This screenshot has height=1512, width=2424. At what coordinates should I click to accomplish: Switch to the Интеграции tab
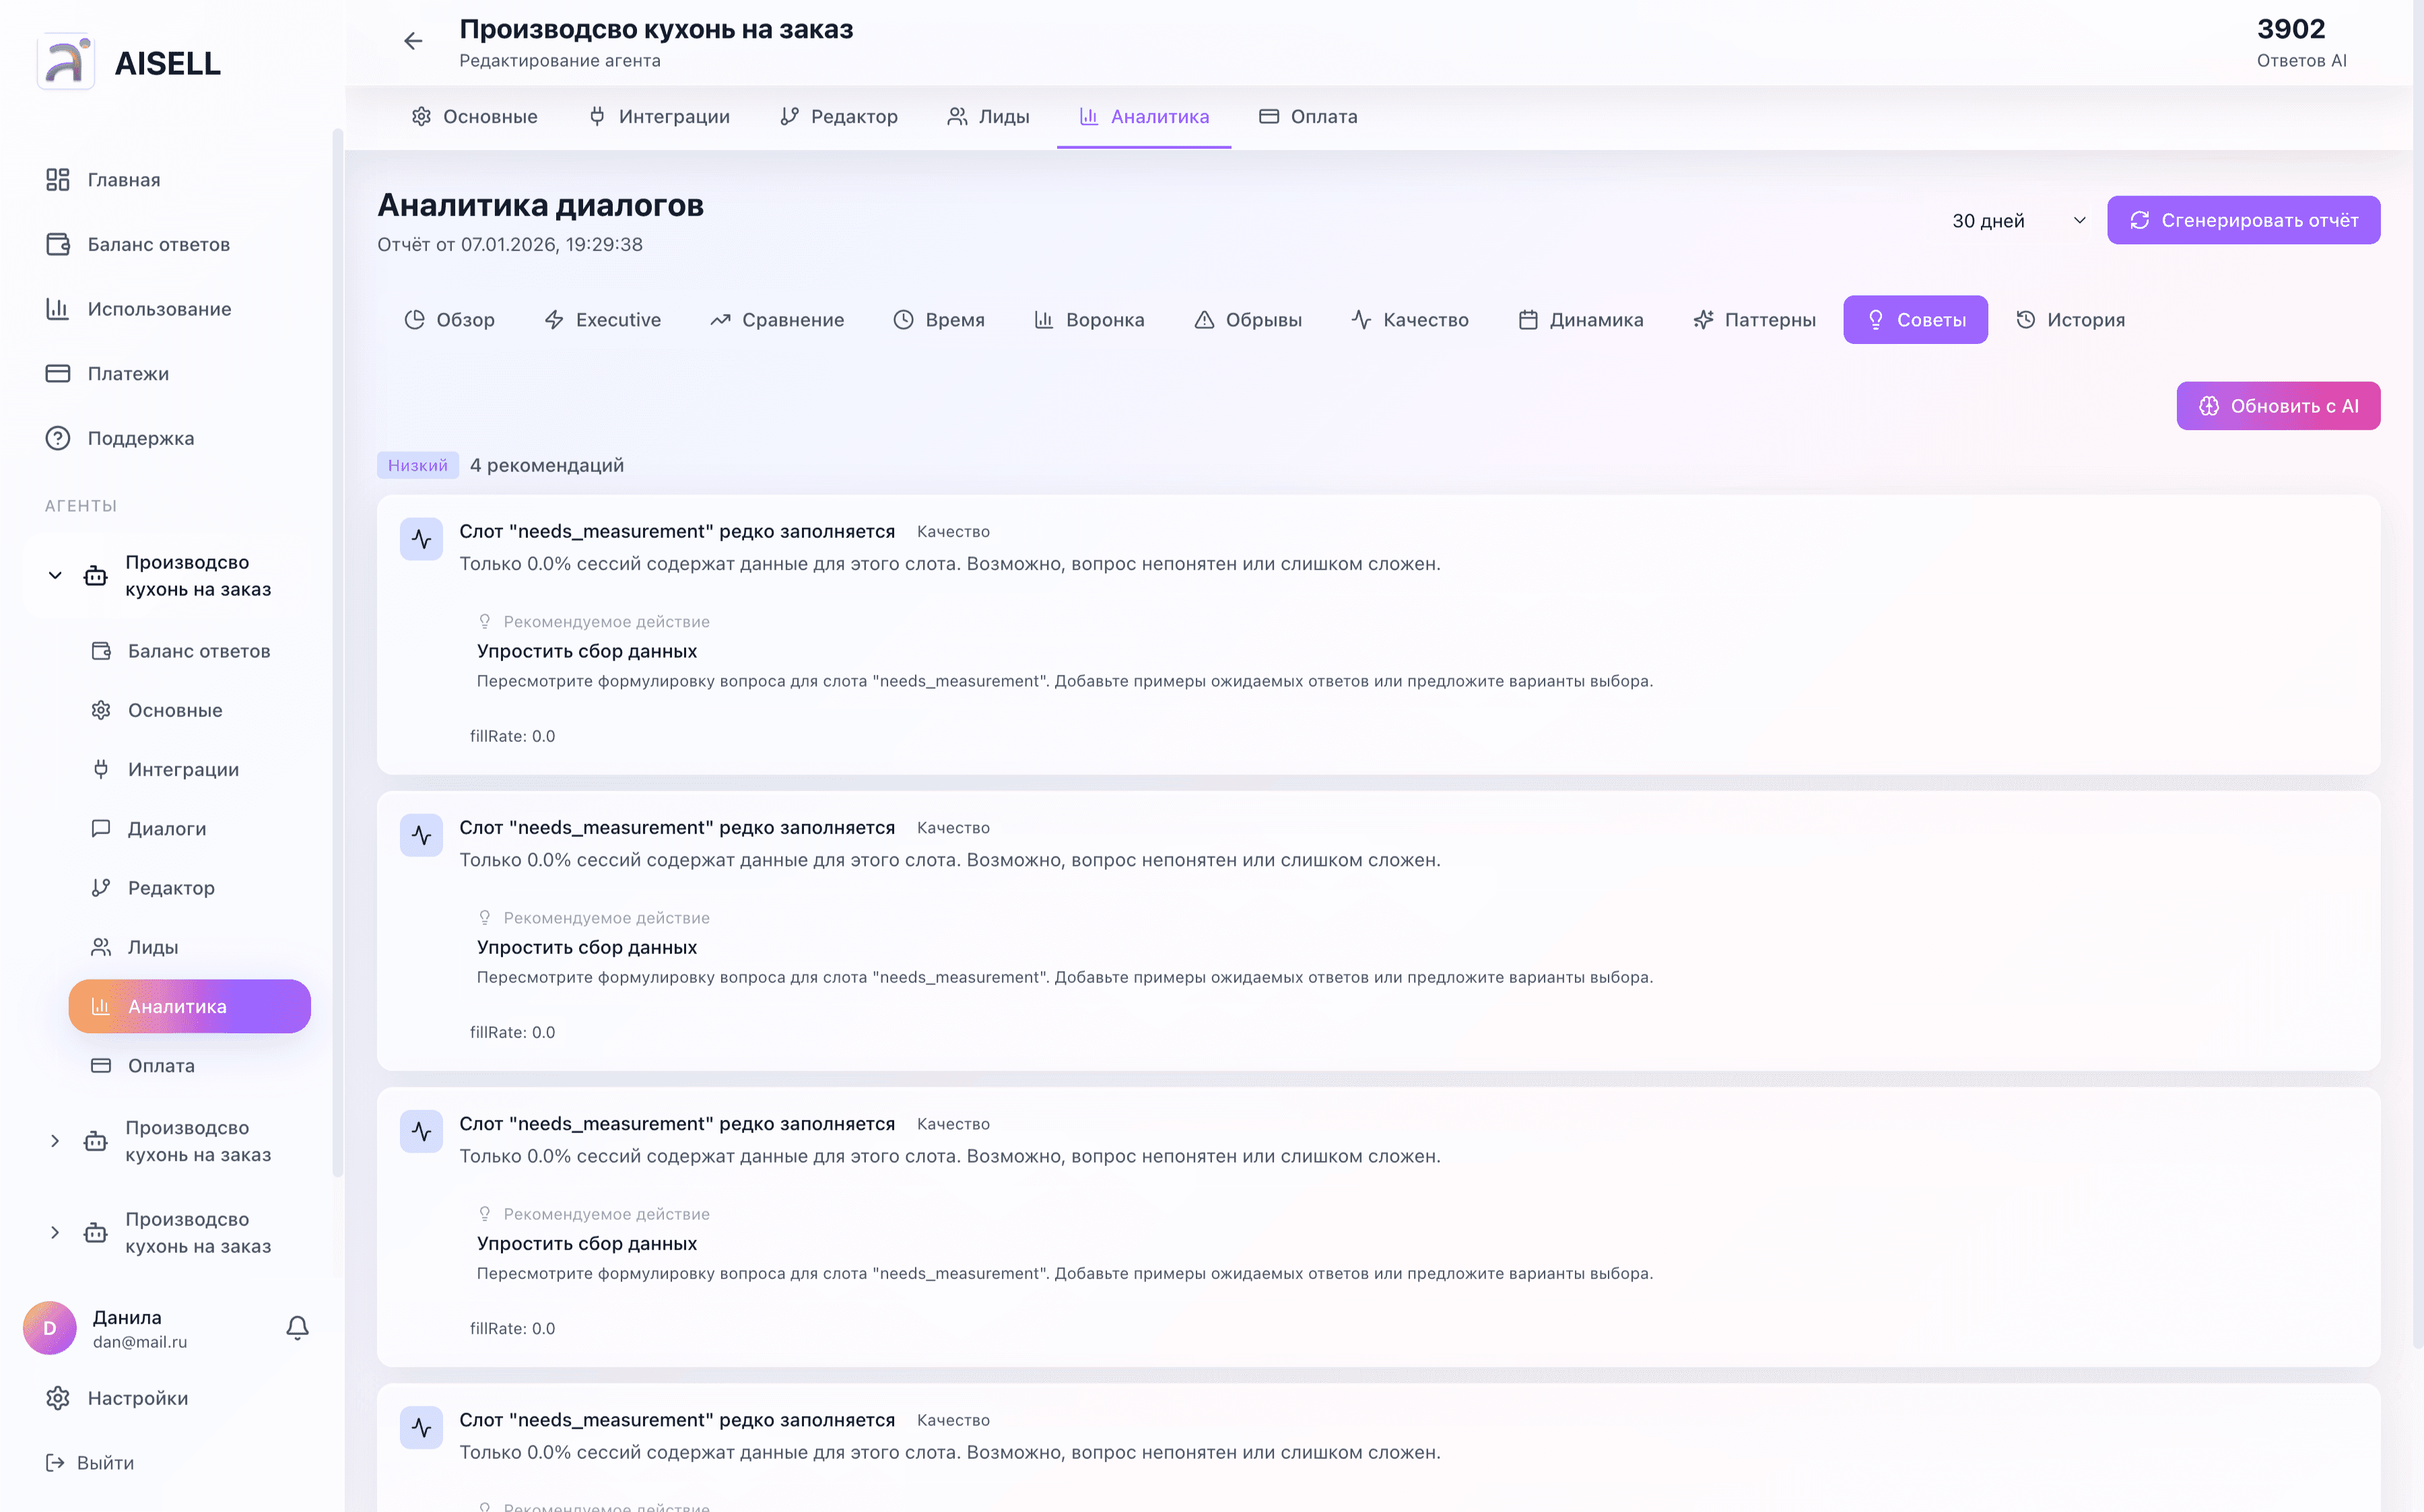point(659,116)
